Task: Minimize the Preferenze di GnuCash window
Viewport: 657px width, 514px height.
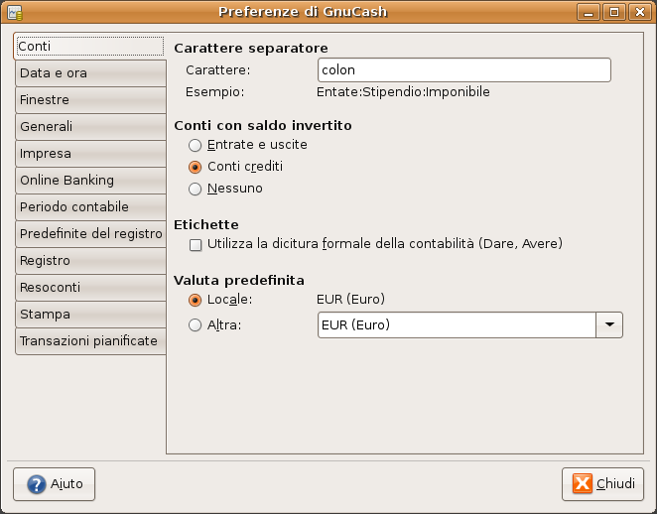Action: click(x=589, y=12)
